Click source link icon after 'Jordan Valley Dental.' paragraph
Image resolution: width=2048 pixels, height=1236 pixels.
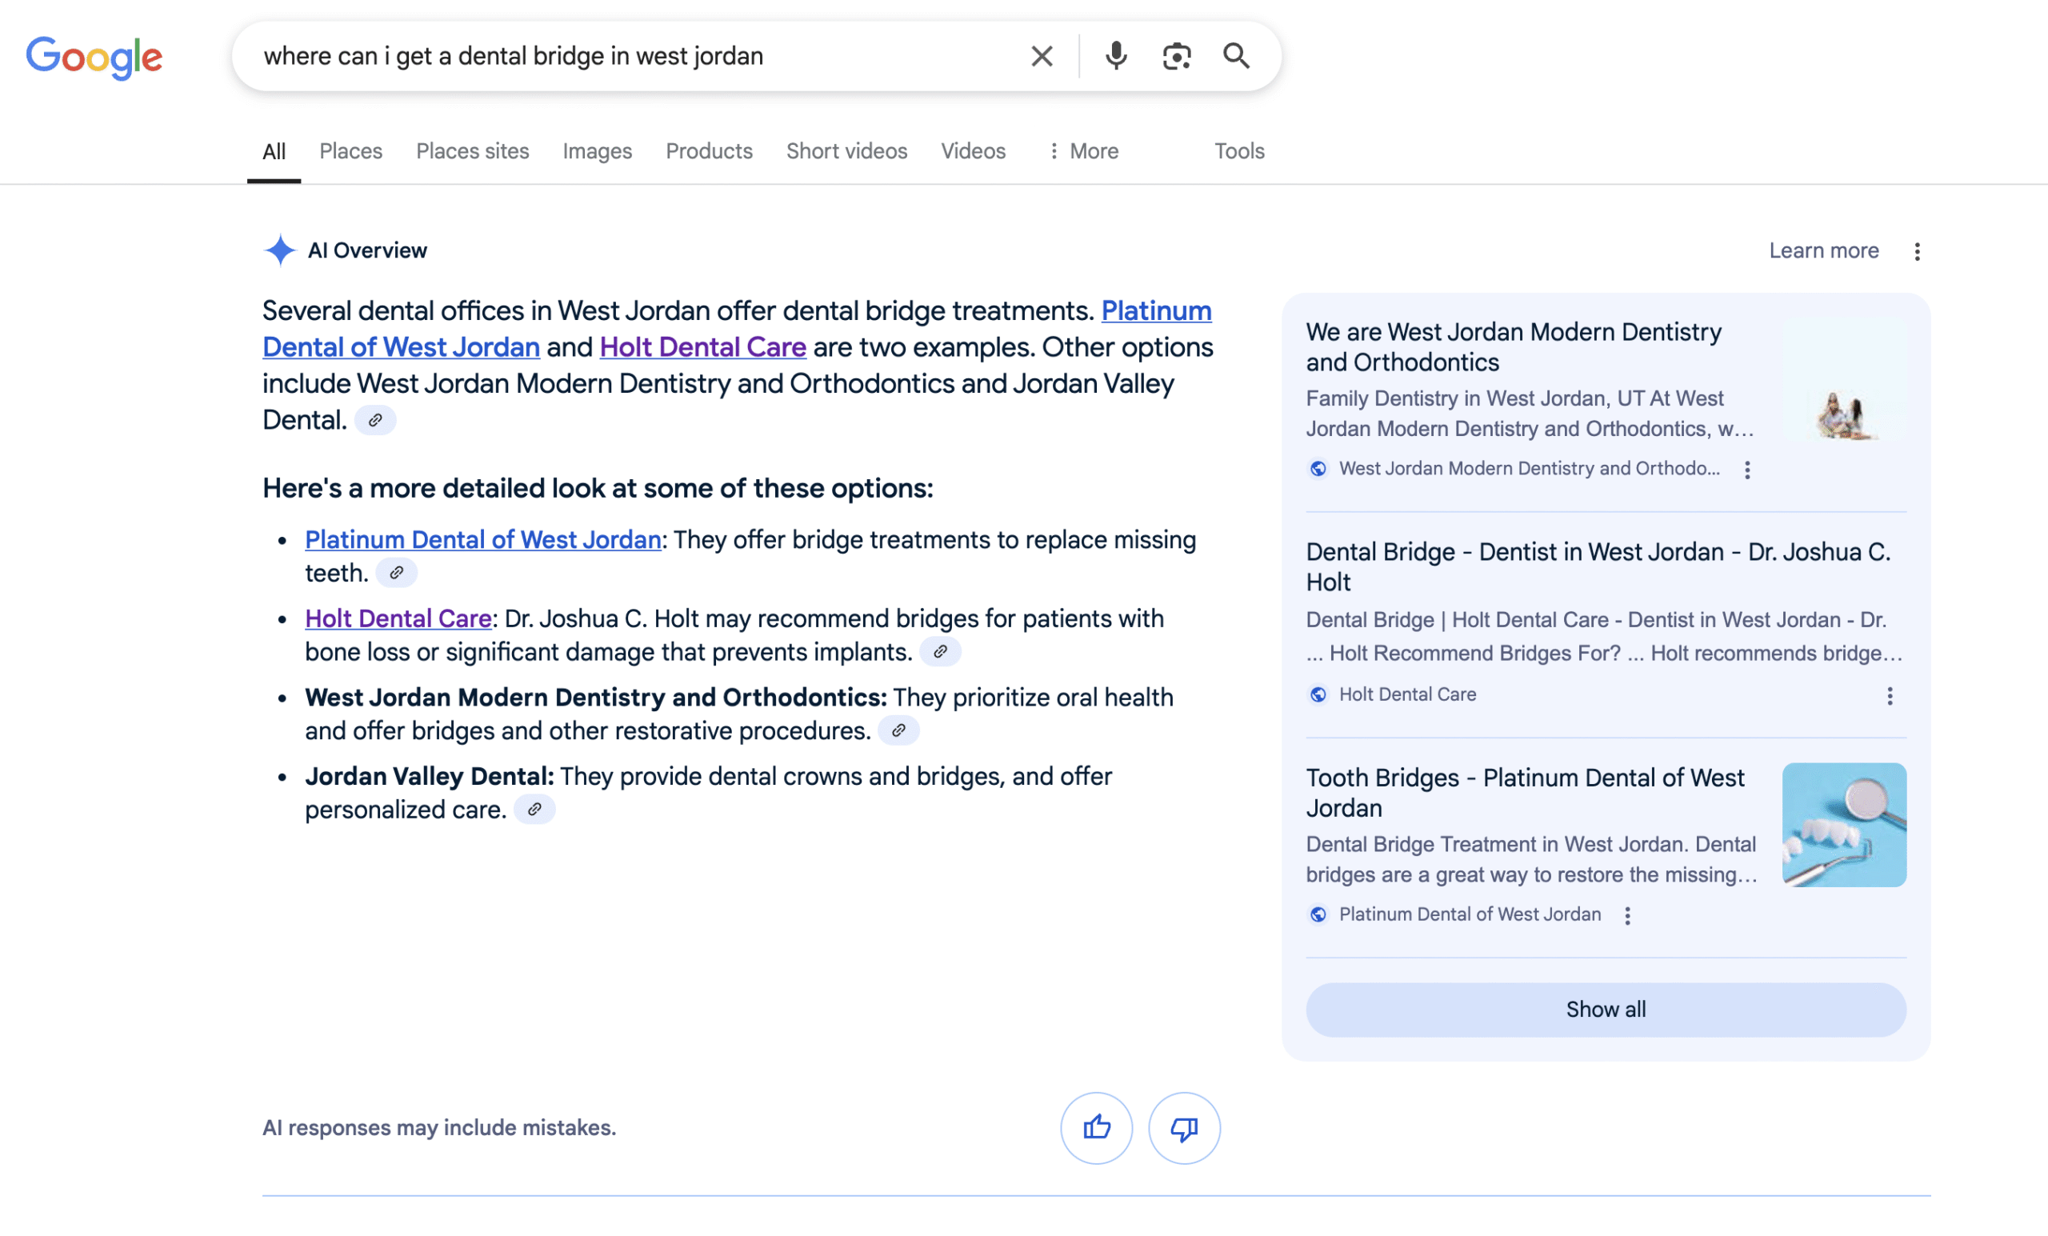pos(376,421)
